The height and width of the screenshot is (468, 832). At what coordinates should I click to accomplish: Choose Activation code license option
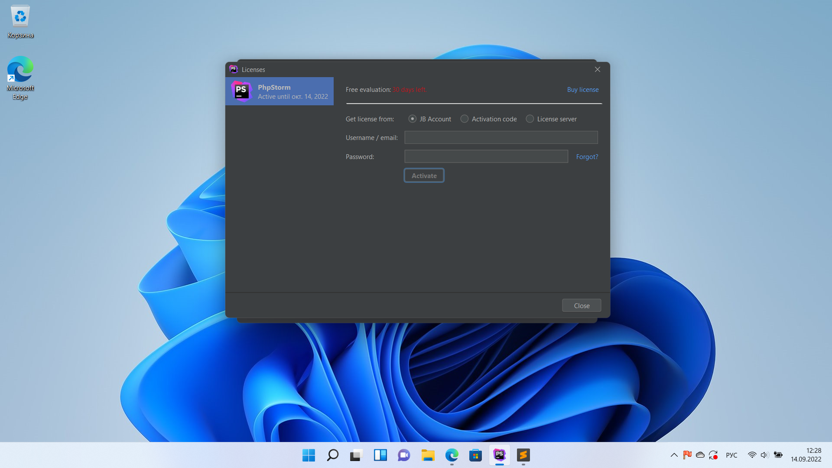464,119
